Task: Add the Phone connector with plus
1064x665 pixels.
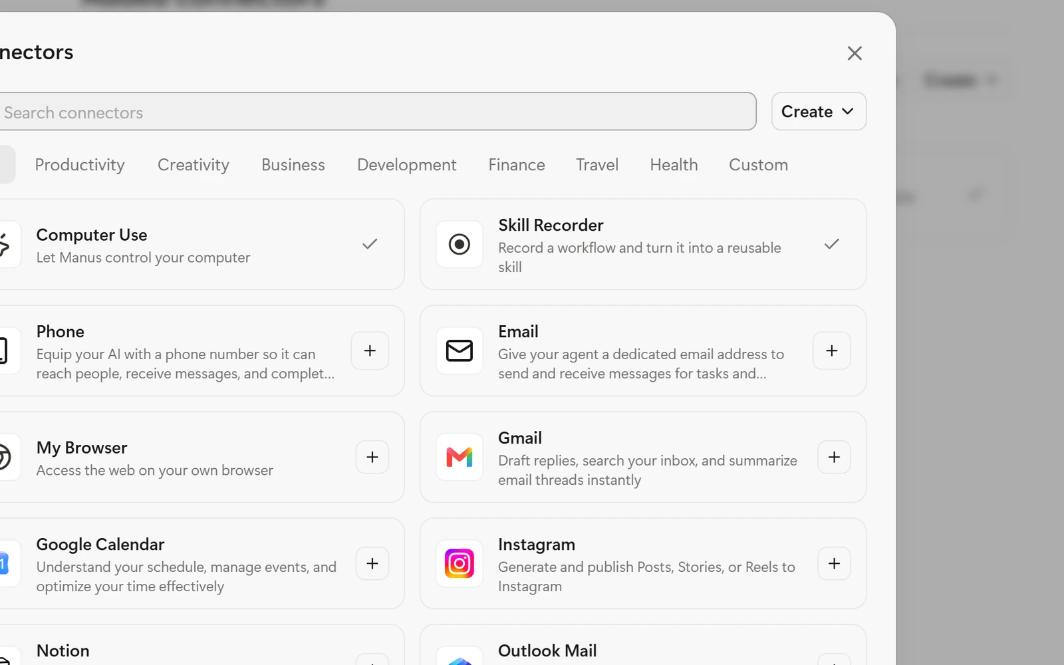Action: (x=370, y=350)
